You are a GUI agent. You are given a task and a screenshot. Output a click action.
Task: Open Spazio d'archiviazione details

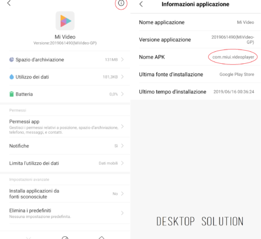tap(67, 60)
